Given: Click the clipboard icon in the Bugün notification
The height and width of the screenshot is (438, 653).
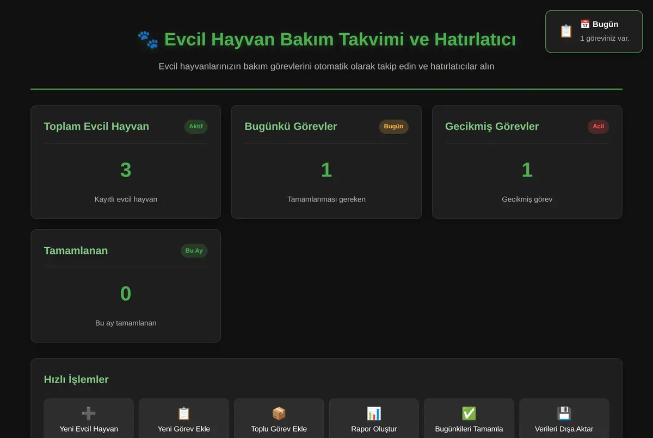Looking at the screenshot, I should 566,32.
